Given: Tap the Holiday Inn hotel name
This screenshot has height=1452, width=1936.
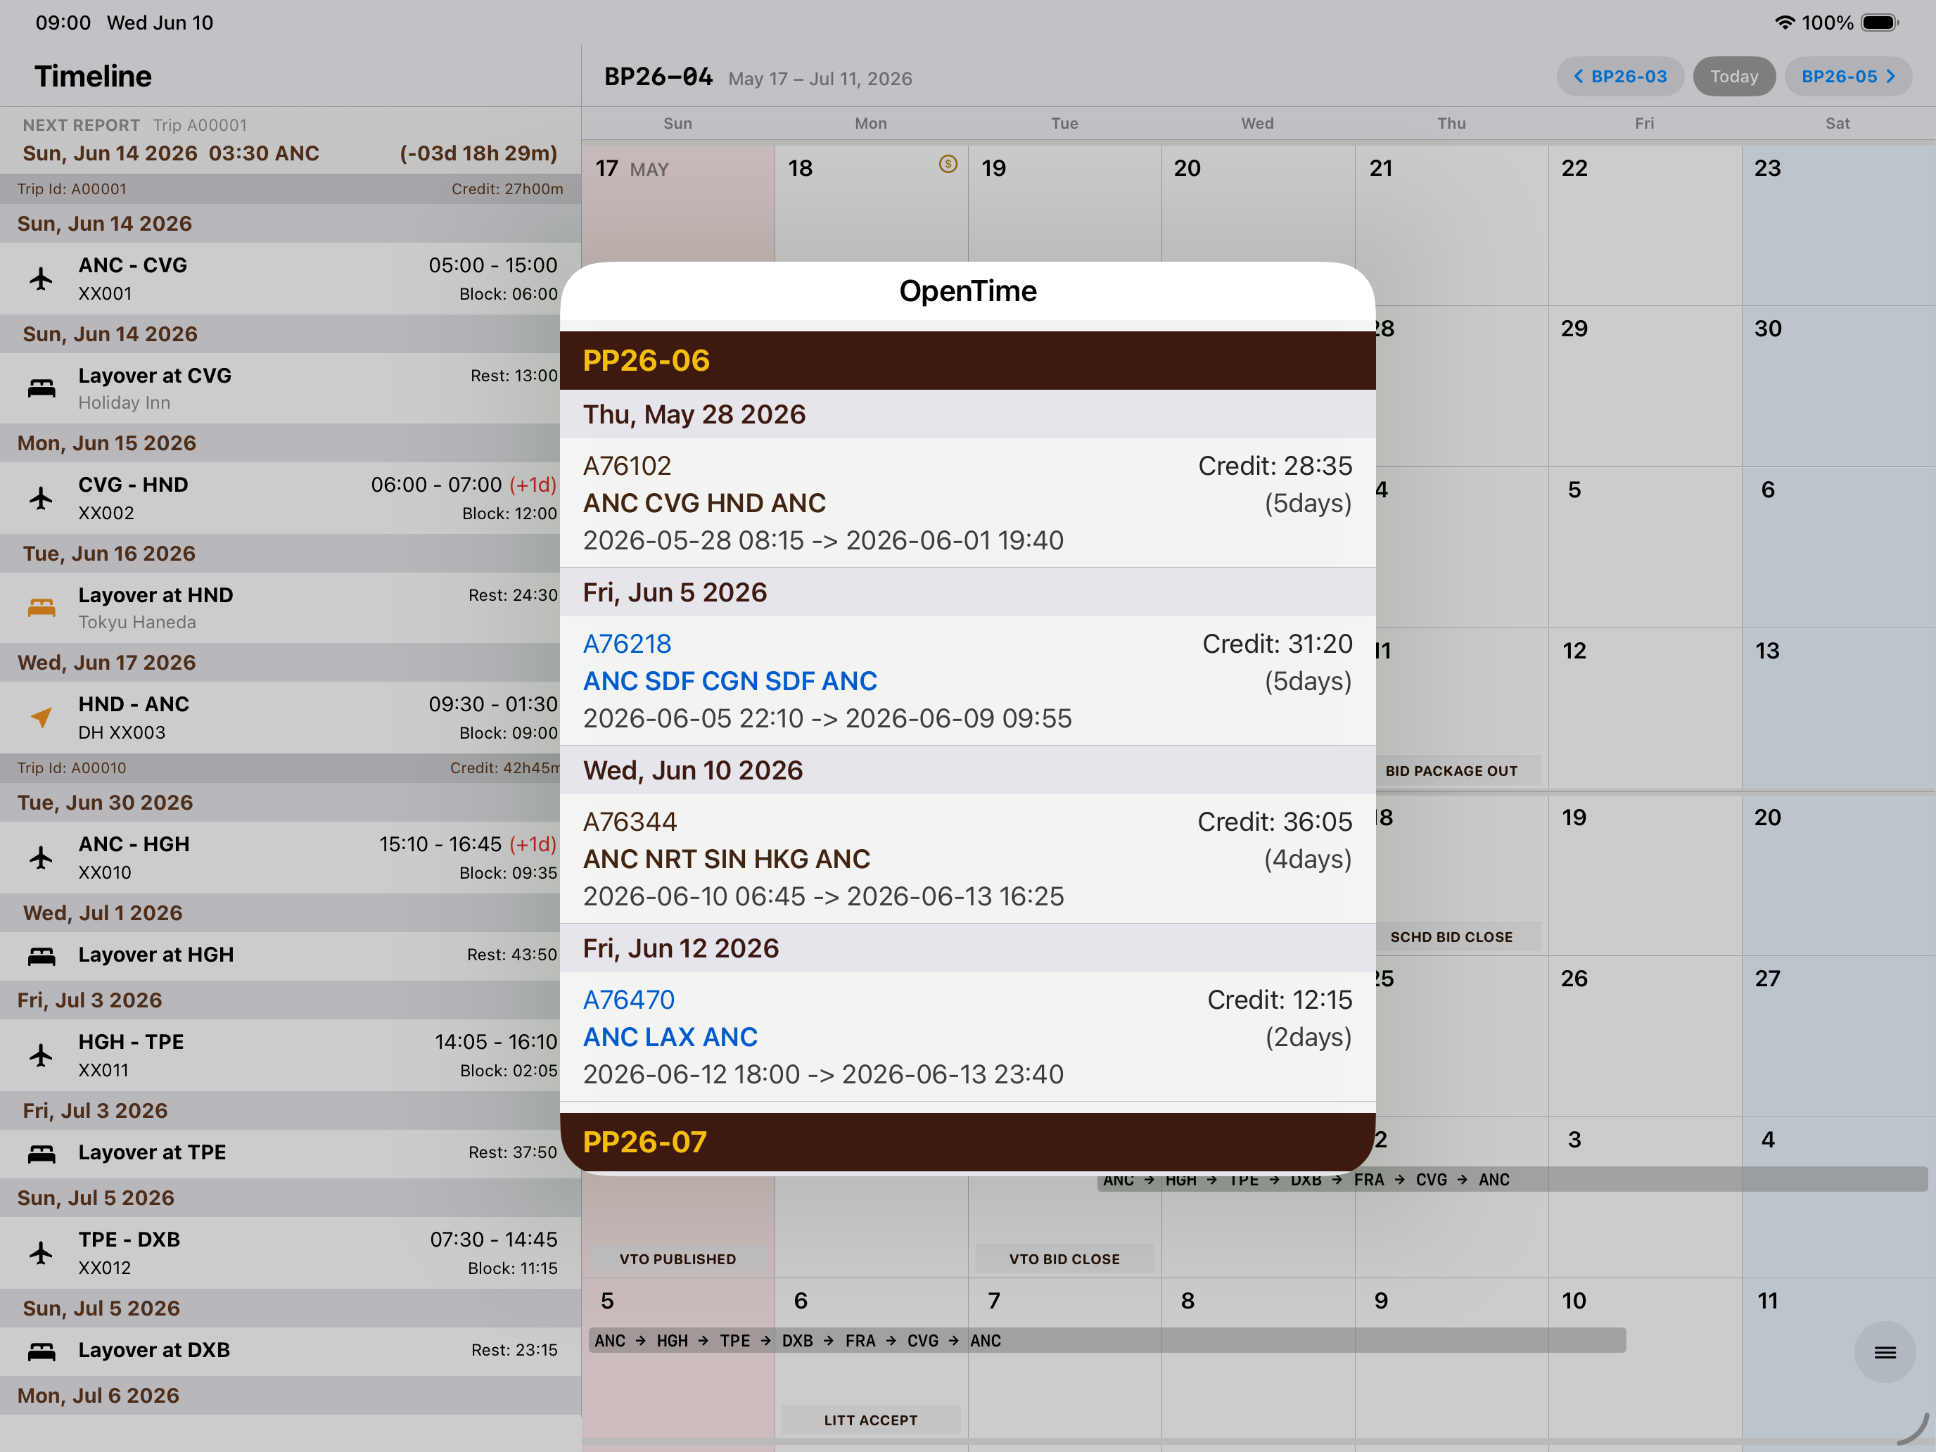Looking at the screenshot, I should [x=125, y=402].
